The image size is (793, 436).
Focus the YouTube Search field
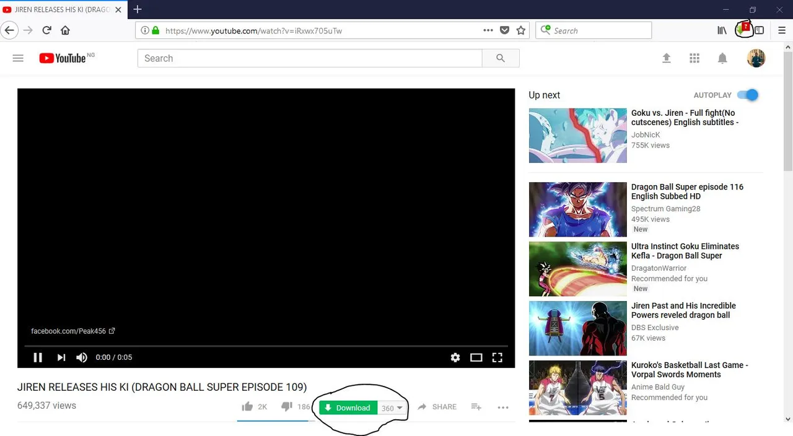pyautogui.click(x=310, y=58)
